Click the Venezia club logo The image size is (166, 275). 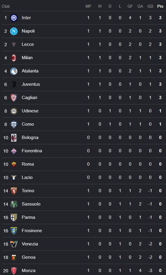[x=14, y=244]
